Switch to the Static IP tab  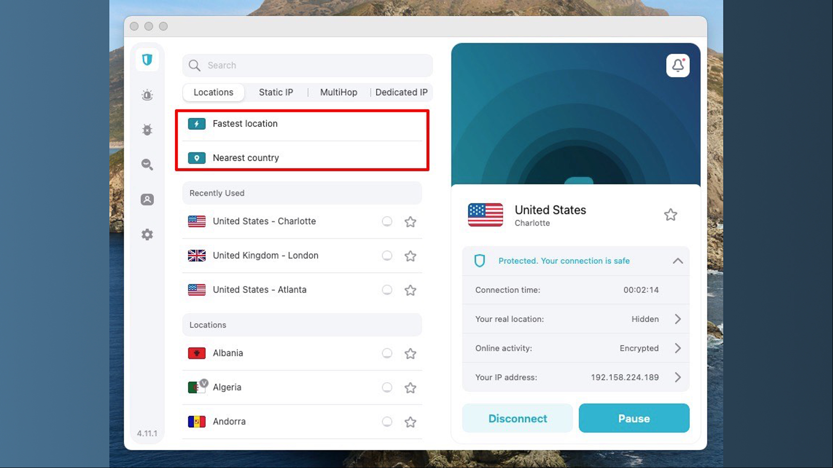tap(276, 92)
